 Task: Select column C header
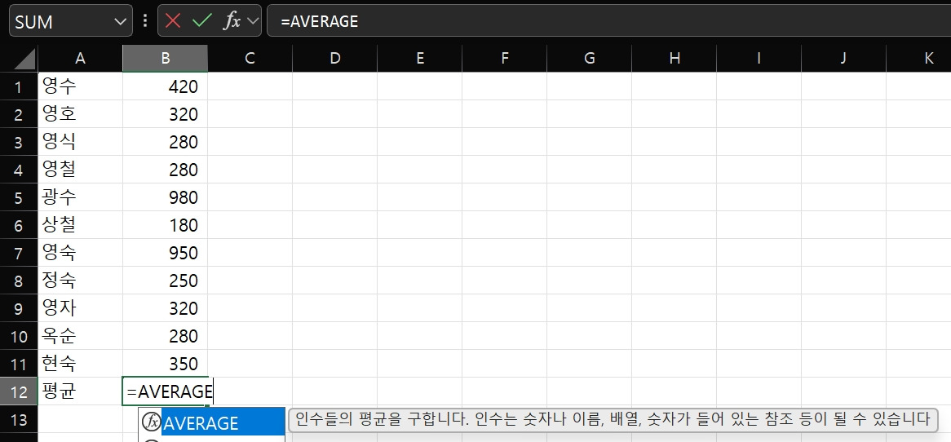point(250,58)
